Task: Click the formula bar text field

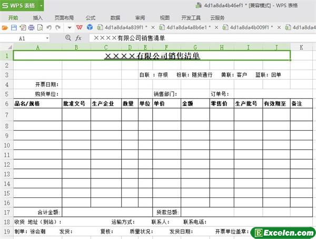Action: point(203,38)
